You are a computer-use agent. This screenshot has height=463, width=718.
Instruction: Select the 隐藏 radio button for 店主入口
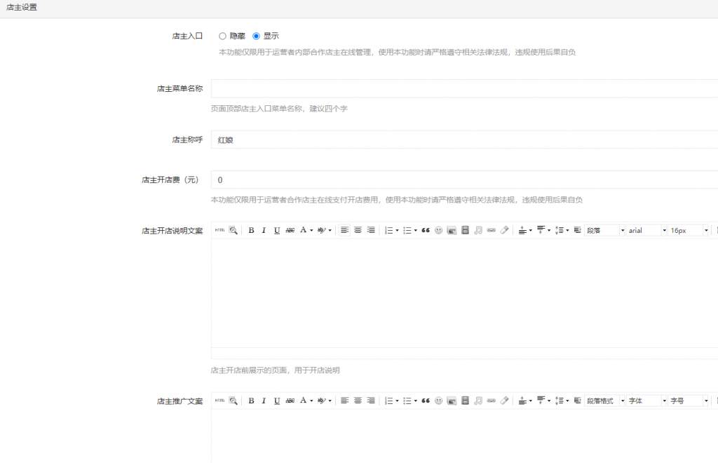(223, 35)
